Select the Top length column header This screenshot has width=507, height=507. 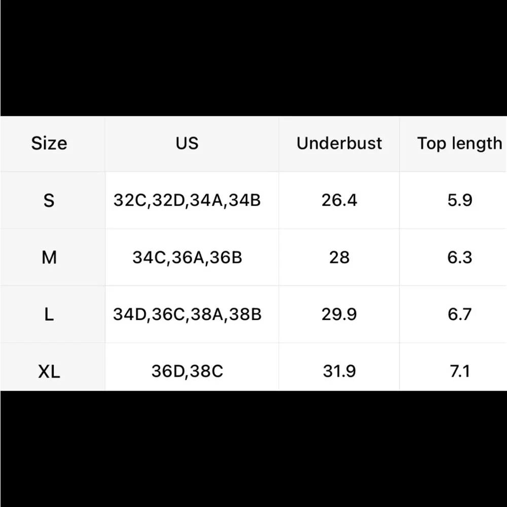click(x=459, y=143)
